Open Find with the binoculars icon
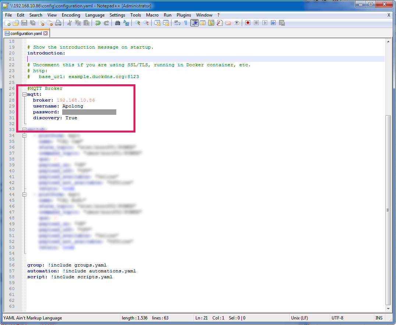The width and height of the screenshot is (396, 325). click(x=117, y=23)
